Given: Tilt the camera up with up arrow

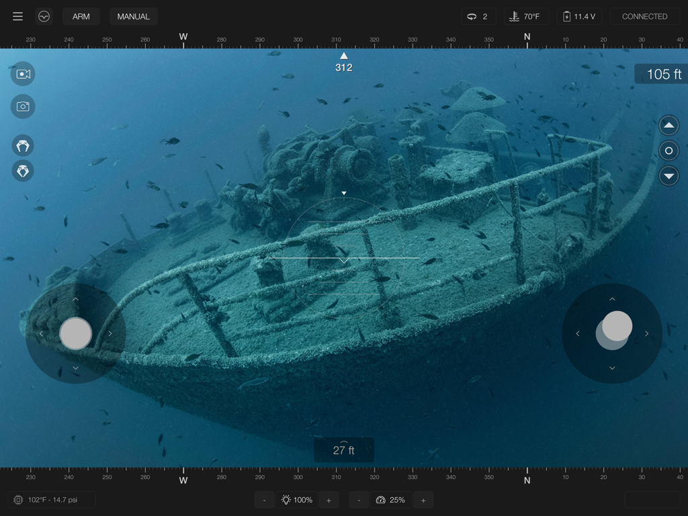Looking at the screenshot, I should click(669, 125).
